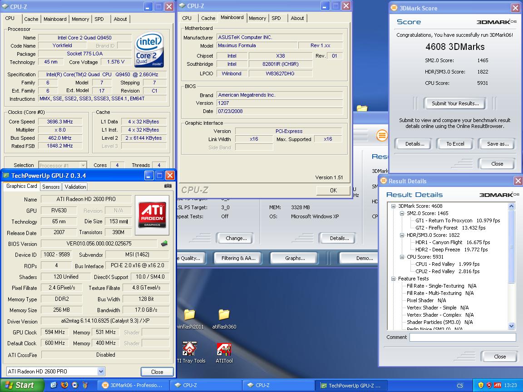Switch to the Validation tab in GPU-Z

coord(75,186)
